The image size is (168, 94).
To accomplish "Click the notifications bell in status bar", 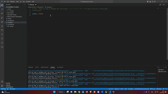I will 166,89.
